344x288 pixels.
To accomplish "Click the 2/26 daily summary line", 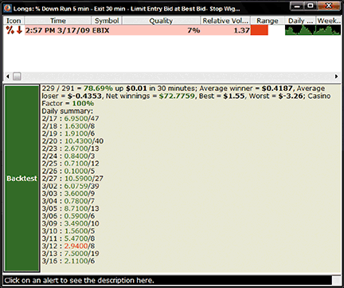I will coord(68,171).
